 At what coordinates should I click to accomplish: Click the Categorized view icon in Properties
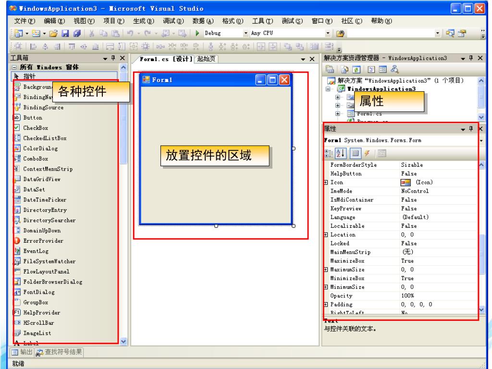329,153
